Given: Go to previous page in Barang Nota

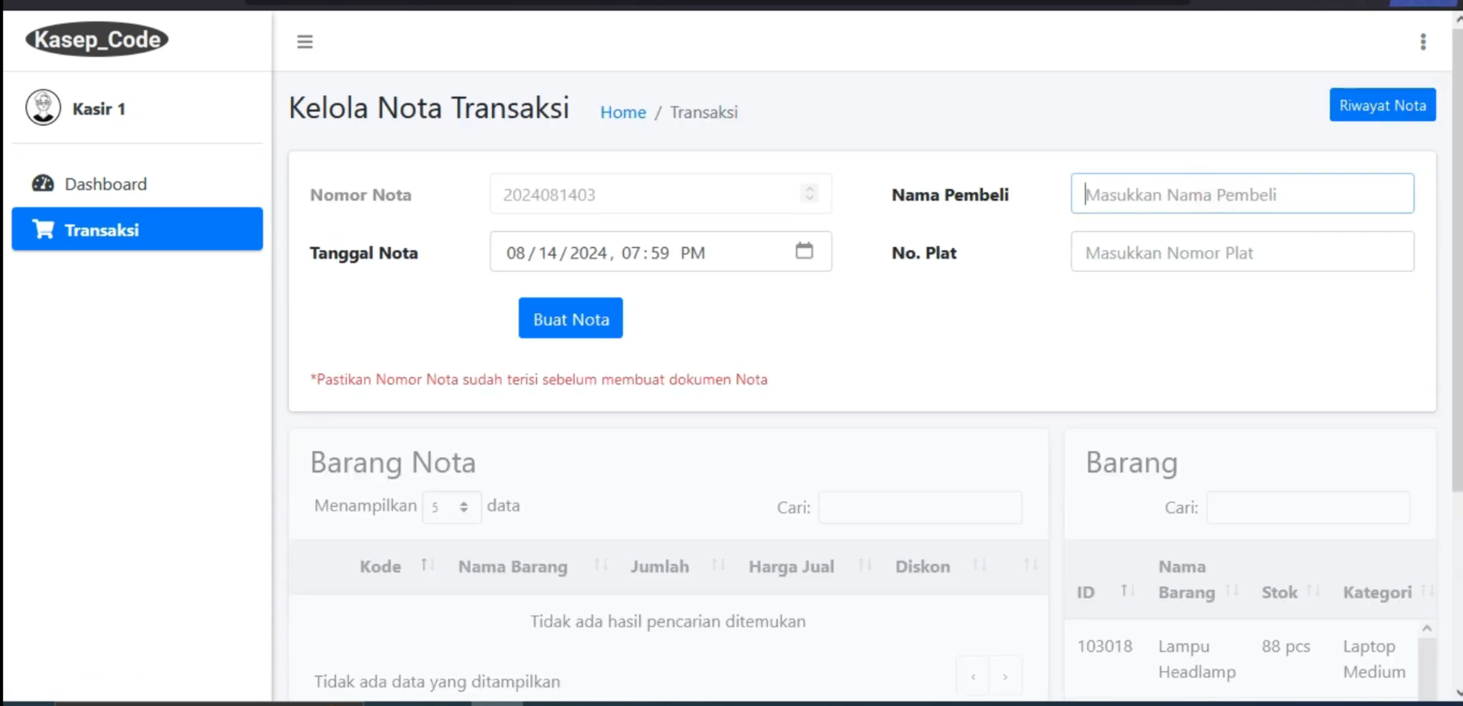Looking at the screenshot, I should tap(973, 677).
